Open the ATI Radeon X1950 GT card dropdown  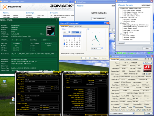pos(133,113)
